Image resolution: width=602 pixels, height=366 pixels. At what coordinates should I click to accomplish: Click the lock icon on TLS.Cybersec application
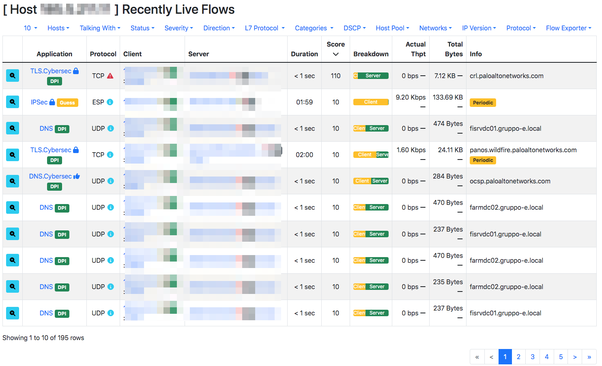76,70
